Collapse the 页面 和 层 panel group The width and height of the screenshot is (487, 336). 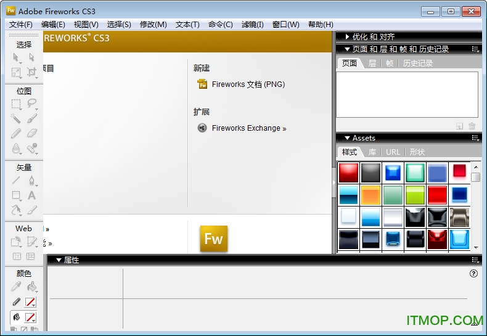click(x=347, y=49)
